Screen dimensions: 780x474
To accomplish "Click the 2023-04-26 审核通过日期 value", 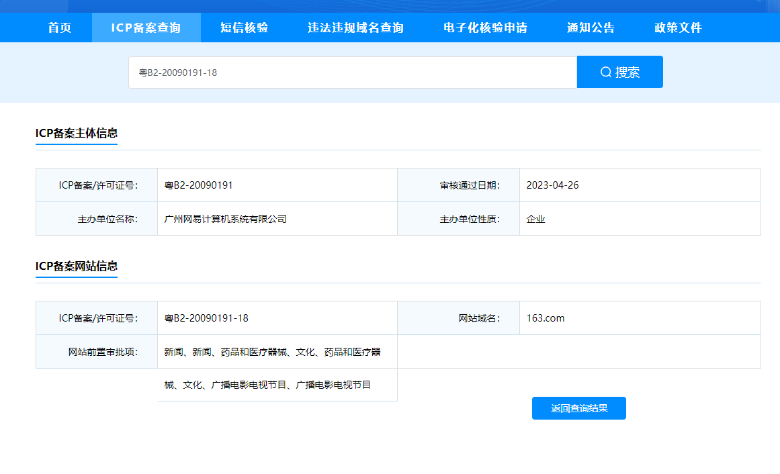I will tap(549, 185).
